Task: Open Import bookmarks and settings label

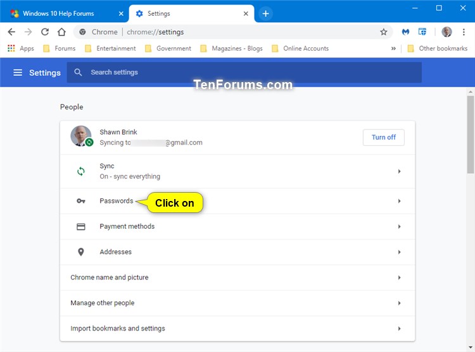Action: coord(118,329)
